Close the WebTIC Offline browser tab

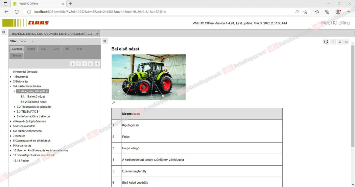63,4
